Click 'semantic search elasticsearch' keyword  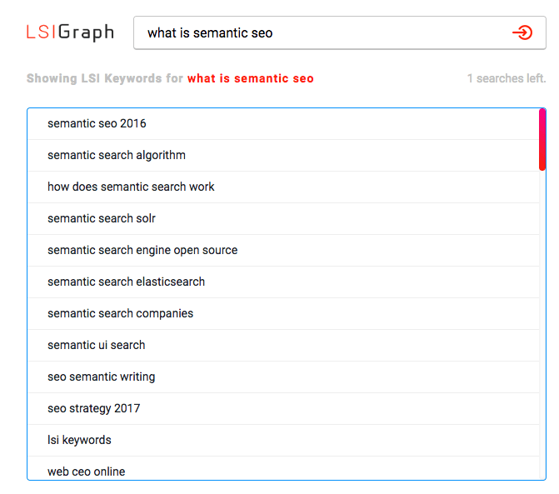pos(126,282)
